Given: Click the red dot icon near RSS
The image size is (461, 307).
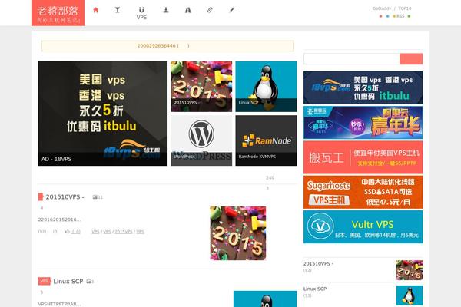Looking at the screenshot, I should (381, 16).
